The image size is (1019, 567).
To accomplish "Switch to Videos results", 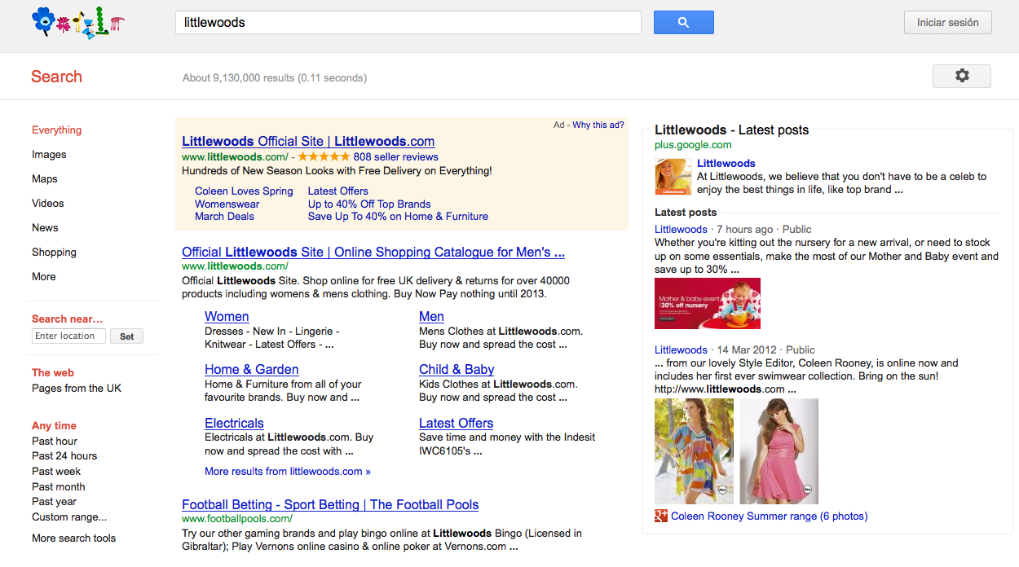I will coord(48,203).
